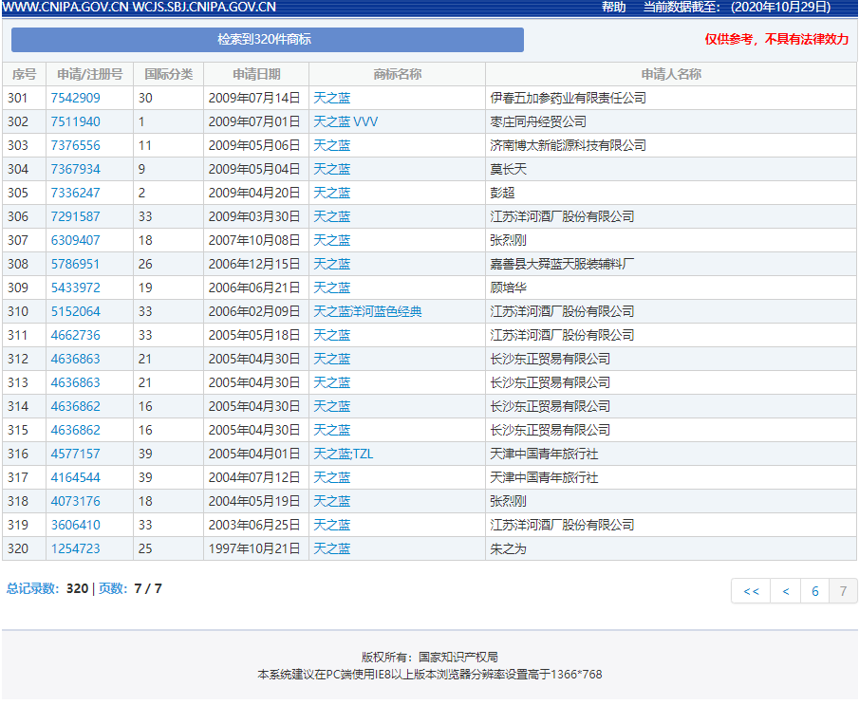Click the 帮助 help link
The height and width of the screenshot is (705, 859).
pos(613,8)
